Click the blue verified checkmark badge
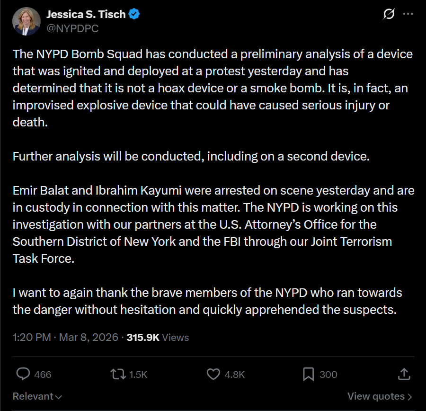This screenshot has width=426, height=411. 134,14
